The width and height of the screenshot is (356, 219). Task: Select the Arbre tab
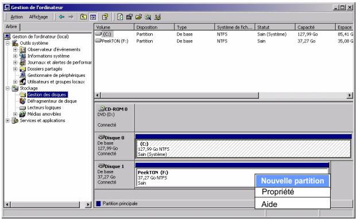[11, 27]
